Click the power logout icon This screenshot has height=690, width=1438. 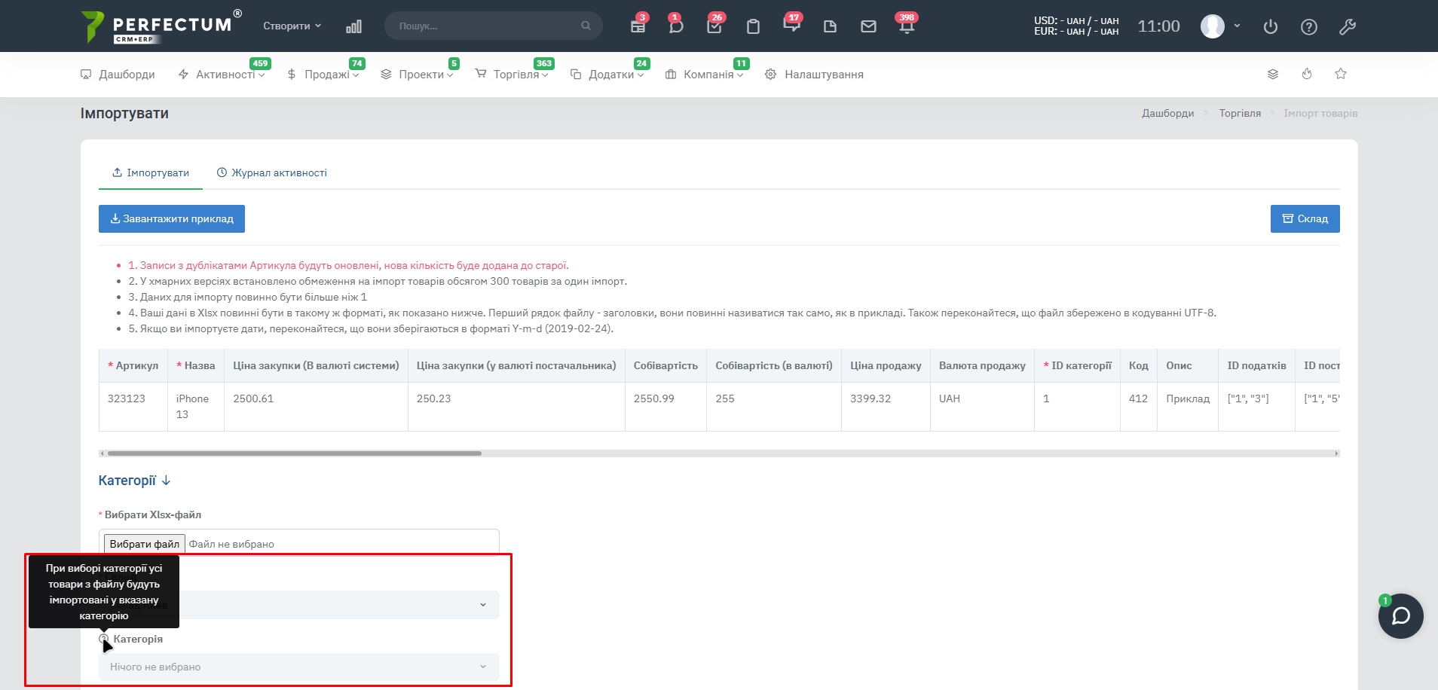[x=1271, y=27]
